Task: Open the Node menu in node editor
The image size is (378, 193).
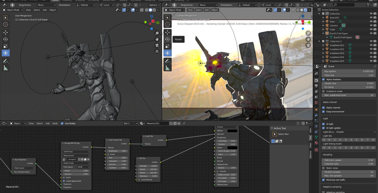Action: tap(55, 123)
